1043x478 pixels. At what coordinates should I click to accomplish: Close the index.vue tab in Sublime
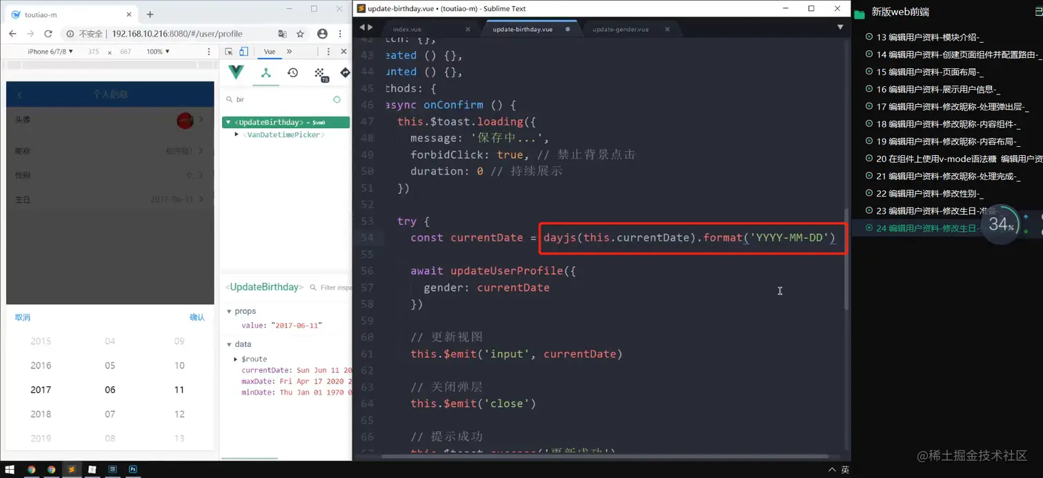pyautogui.click(x=468, y=29)
